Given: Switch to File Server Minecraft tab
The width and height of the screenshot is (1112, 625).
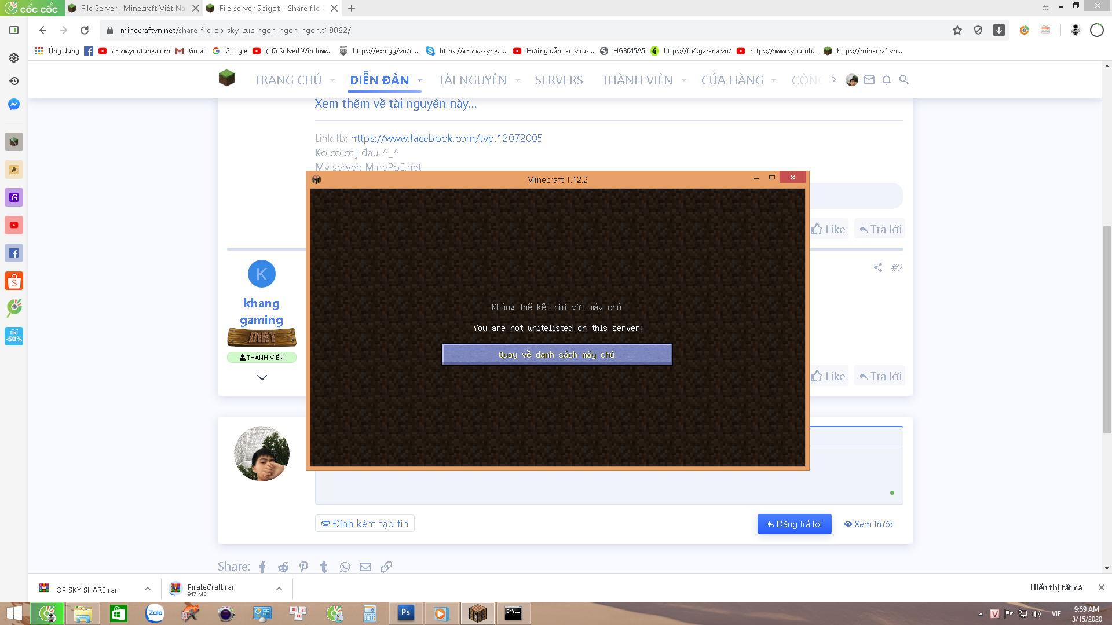Looking at the screenshot, I should (132, 8).
